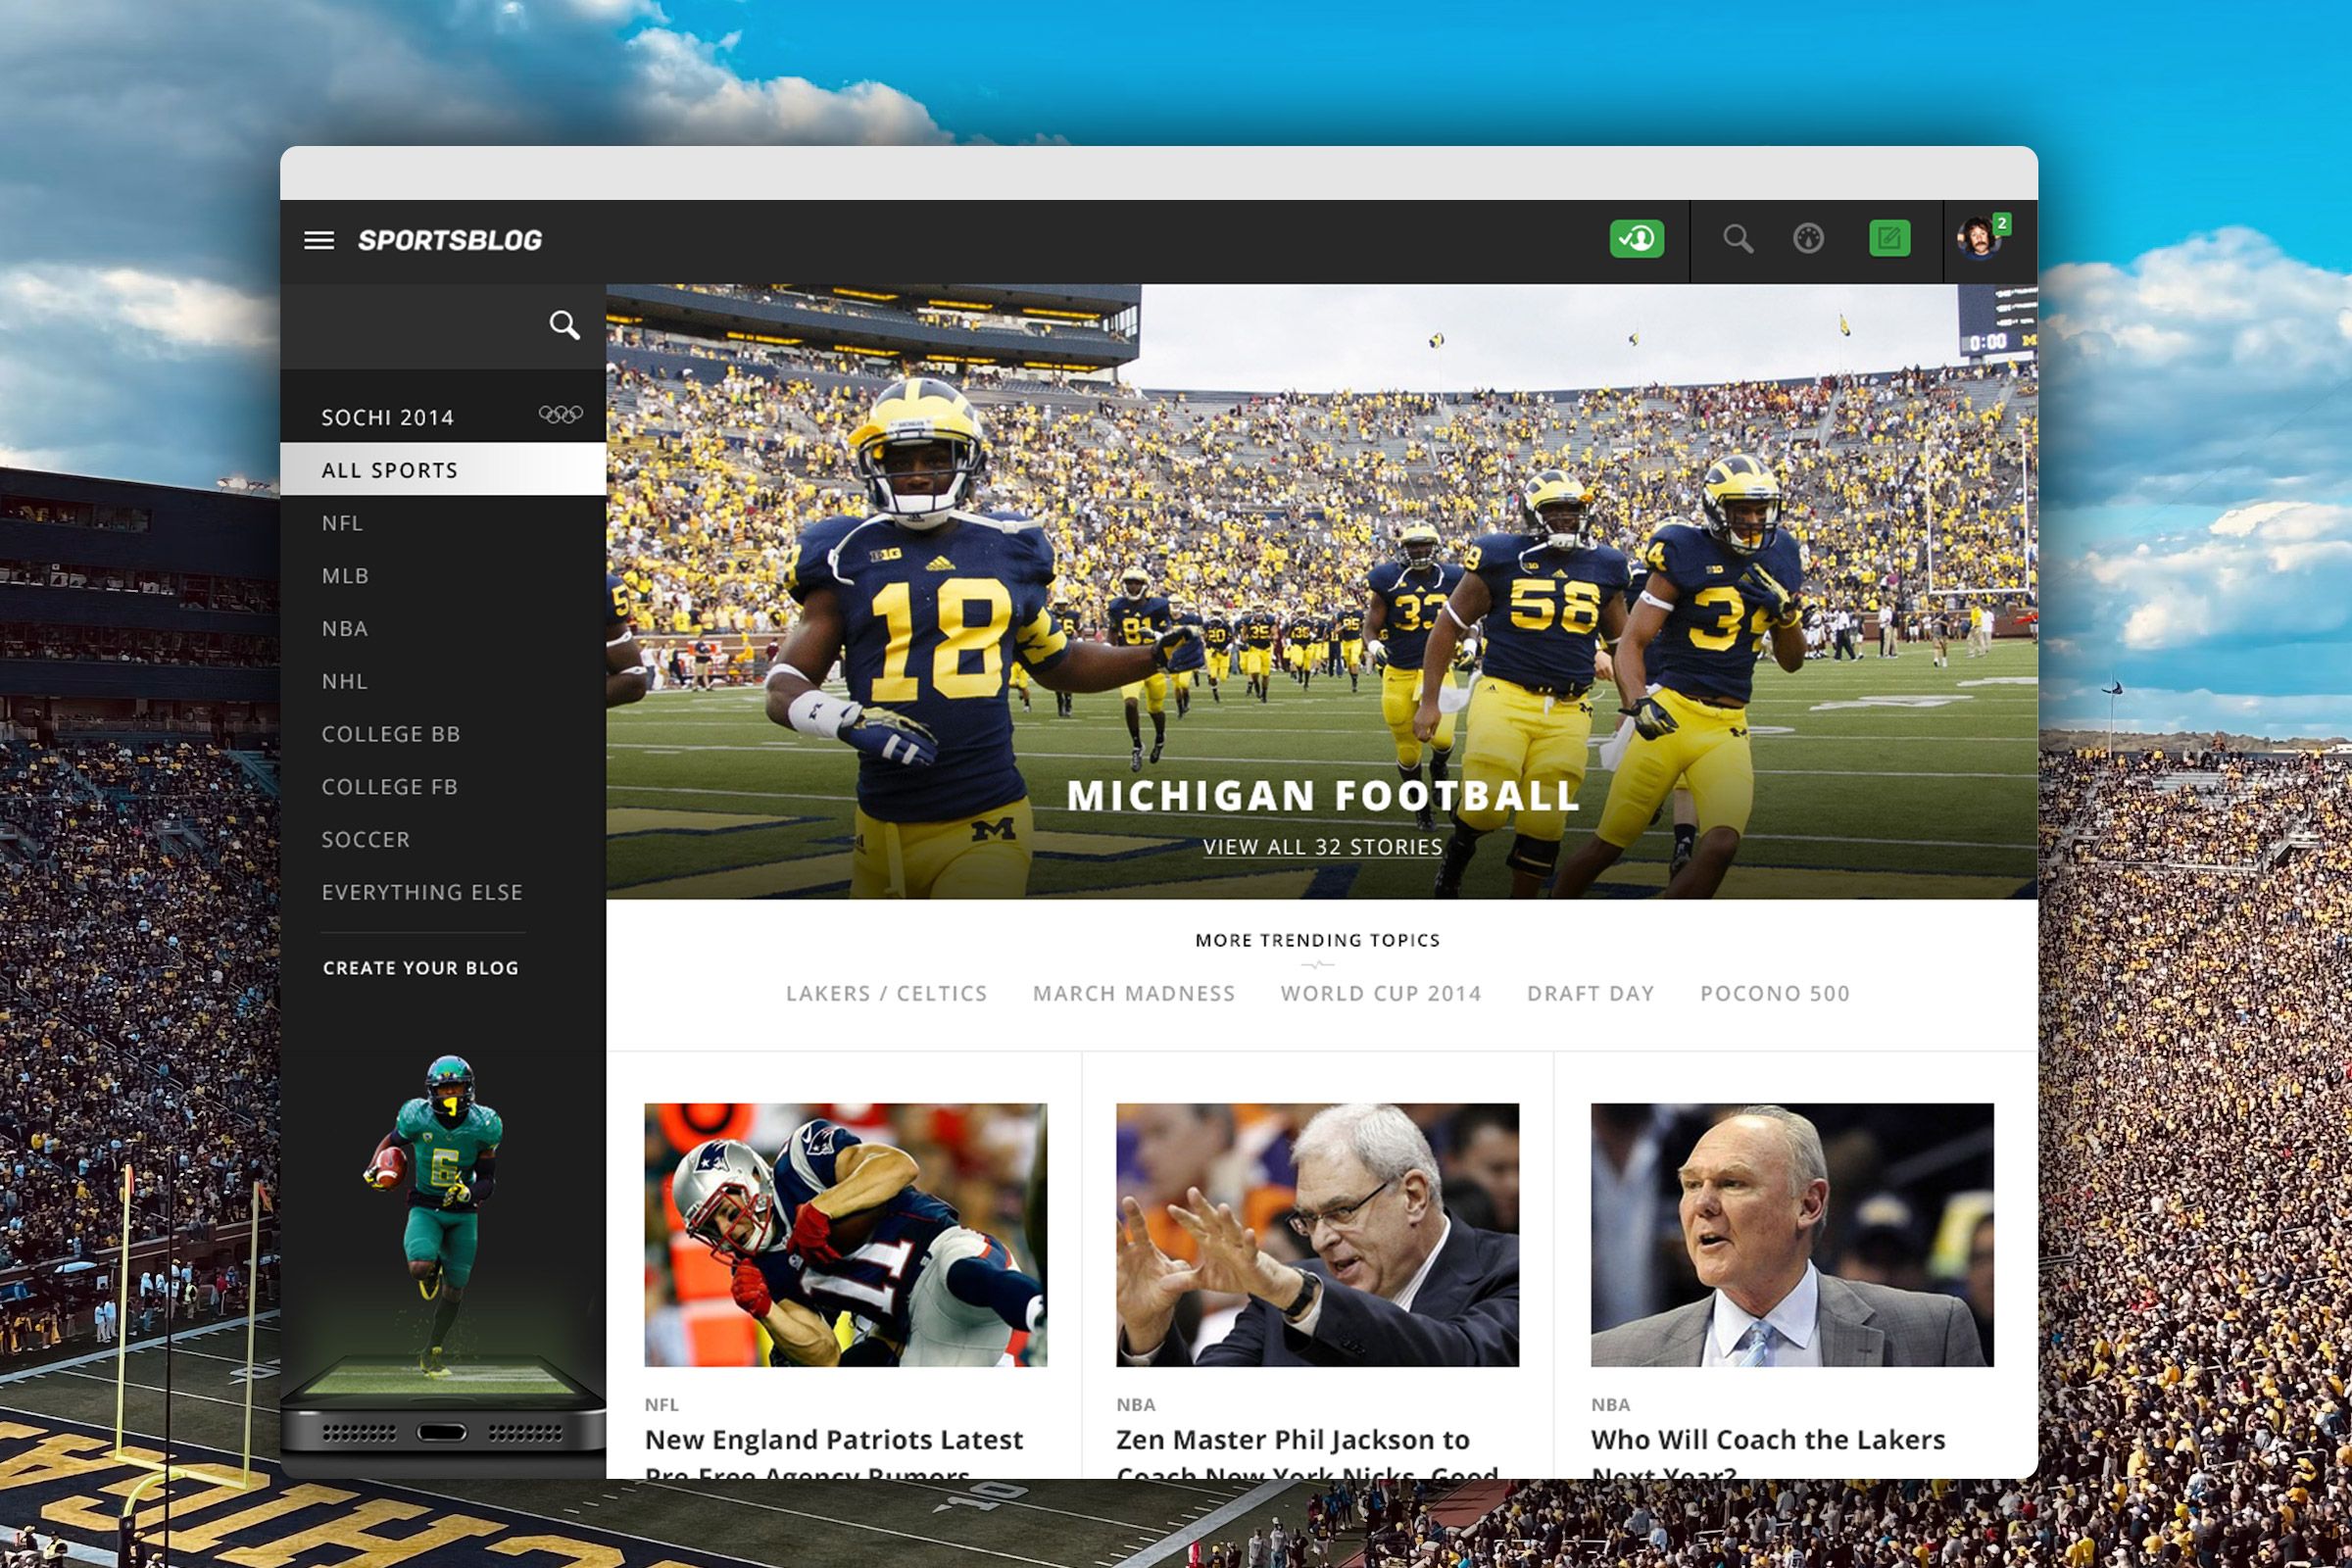
Task: Go to COLLEGE FB section
Action: point(390,787)
